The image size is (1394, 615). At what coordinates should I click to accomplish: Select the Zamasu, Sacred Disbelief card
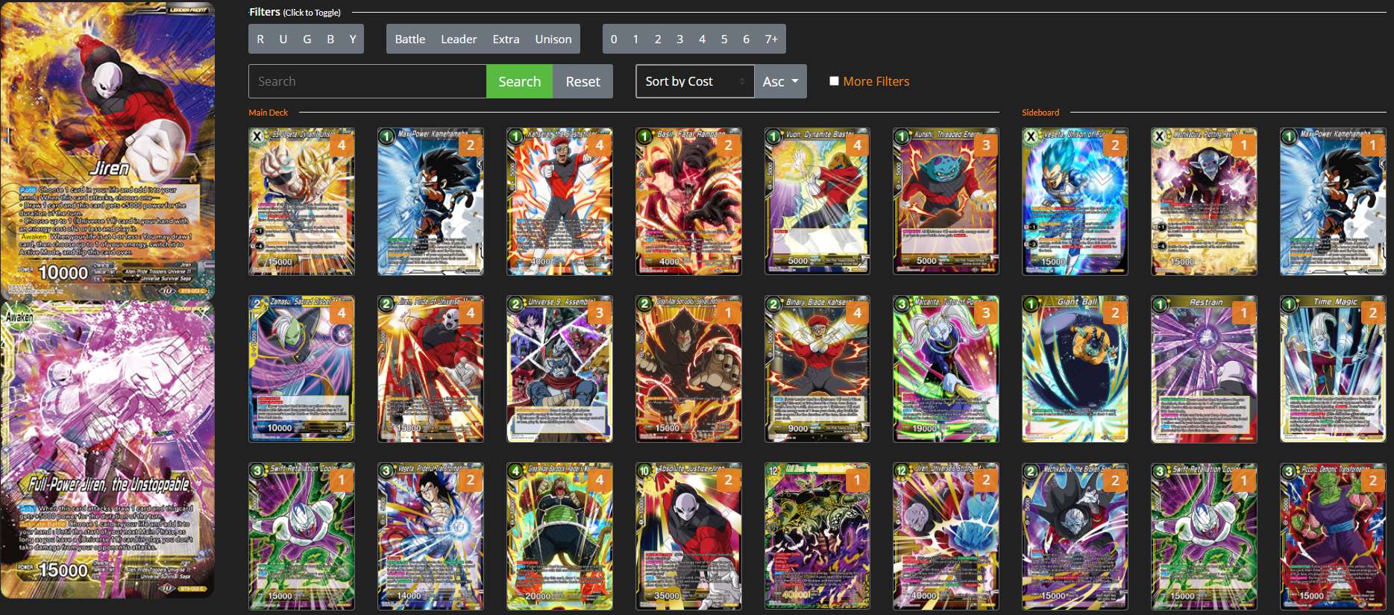coord(301,369)
